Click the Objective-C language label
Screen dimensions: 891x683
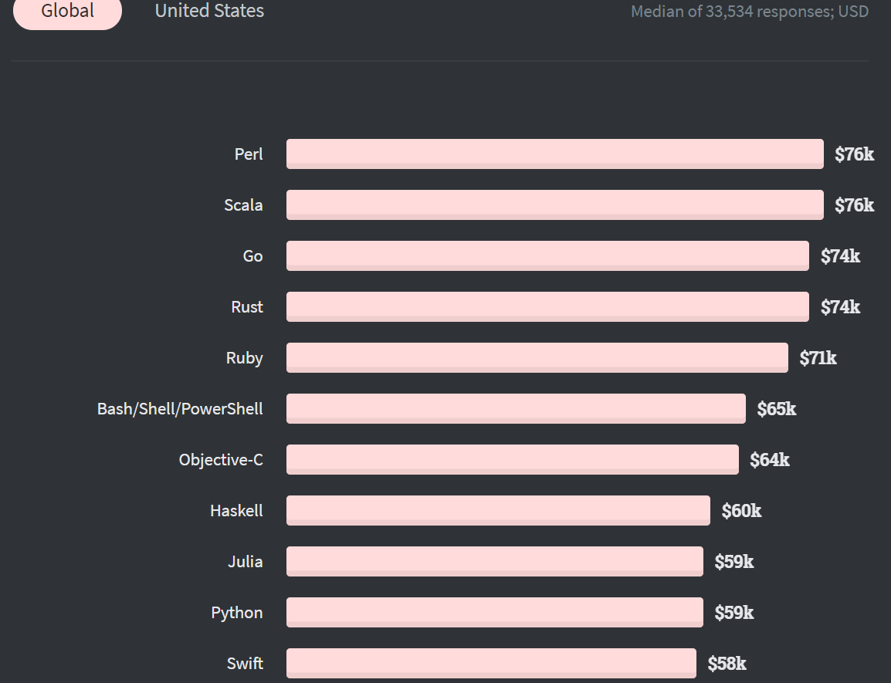[221, 460]
